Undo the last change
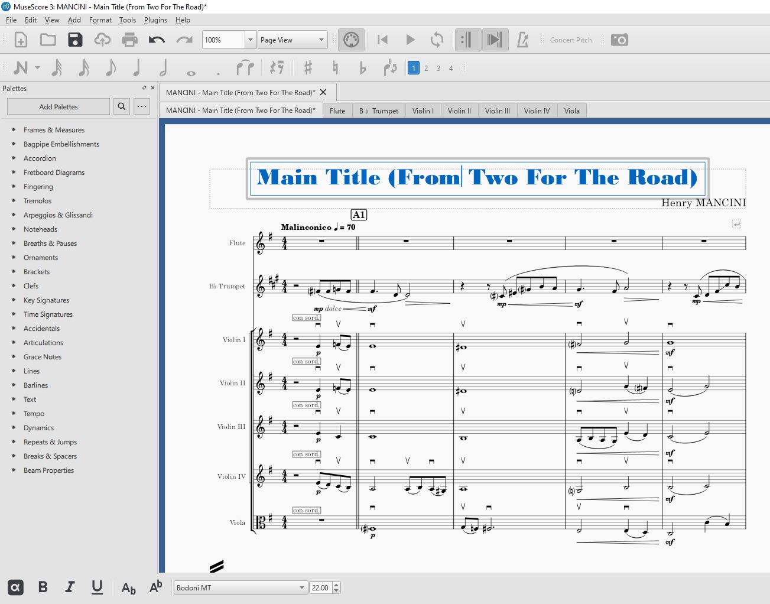770x604 pixels. 157,40
